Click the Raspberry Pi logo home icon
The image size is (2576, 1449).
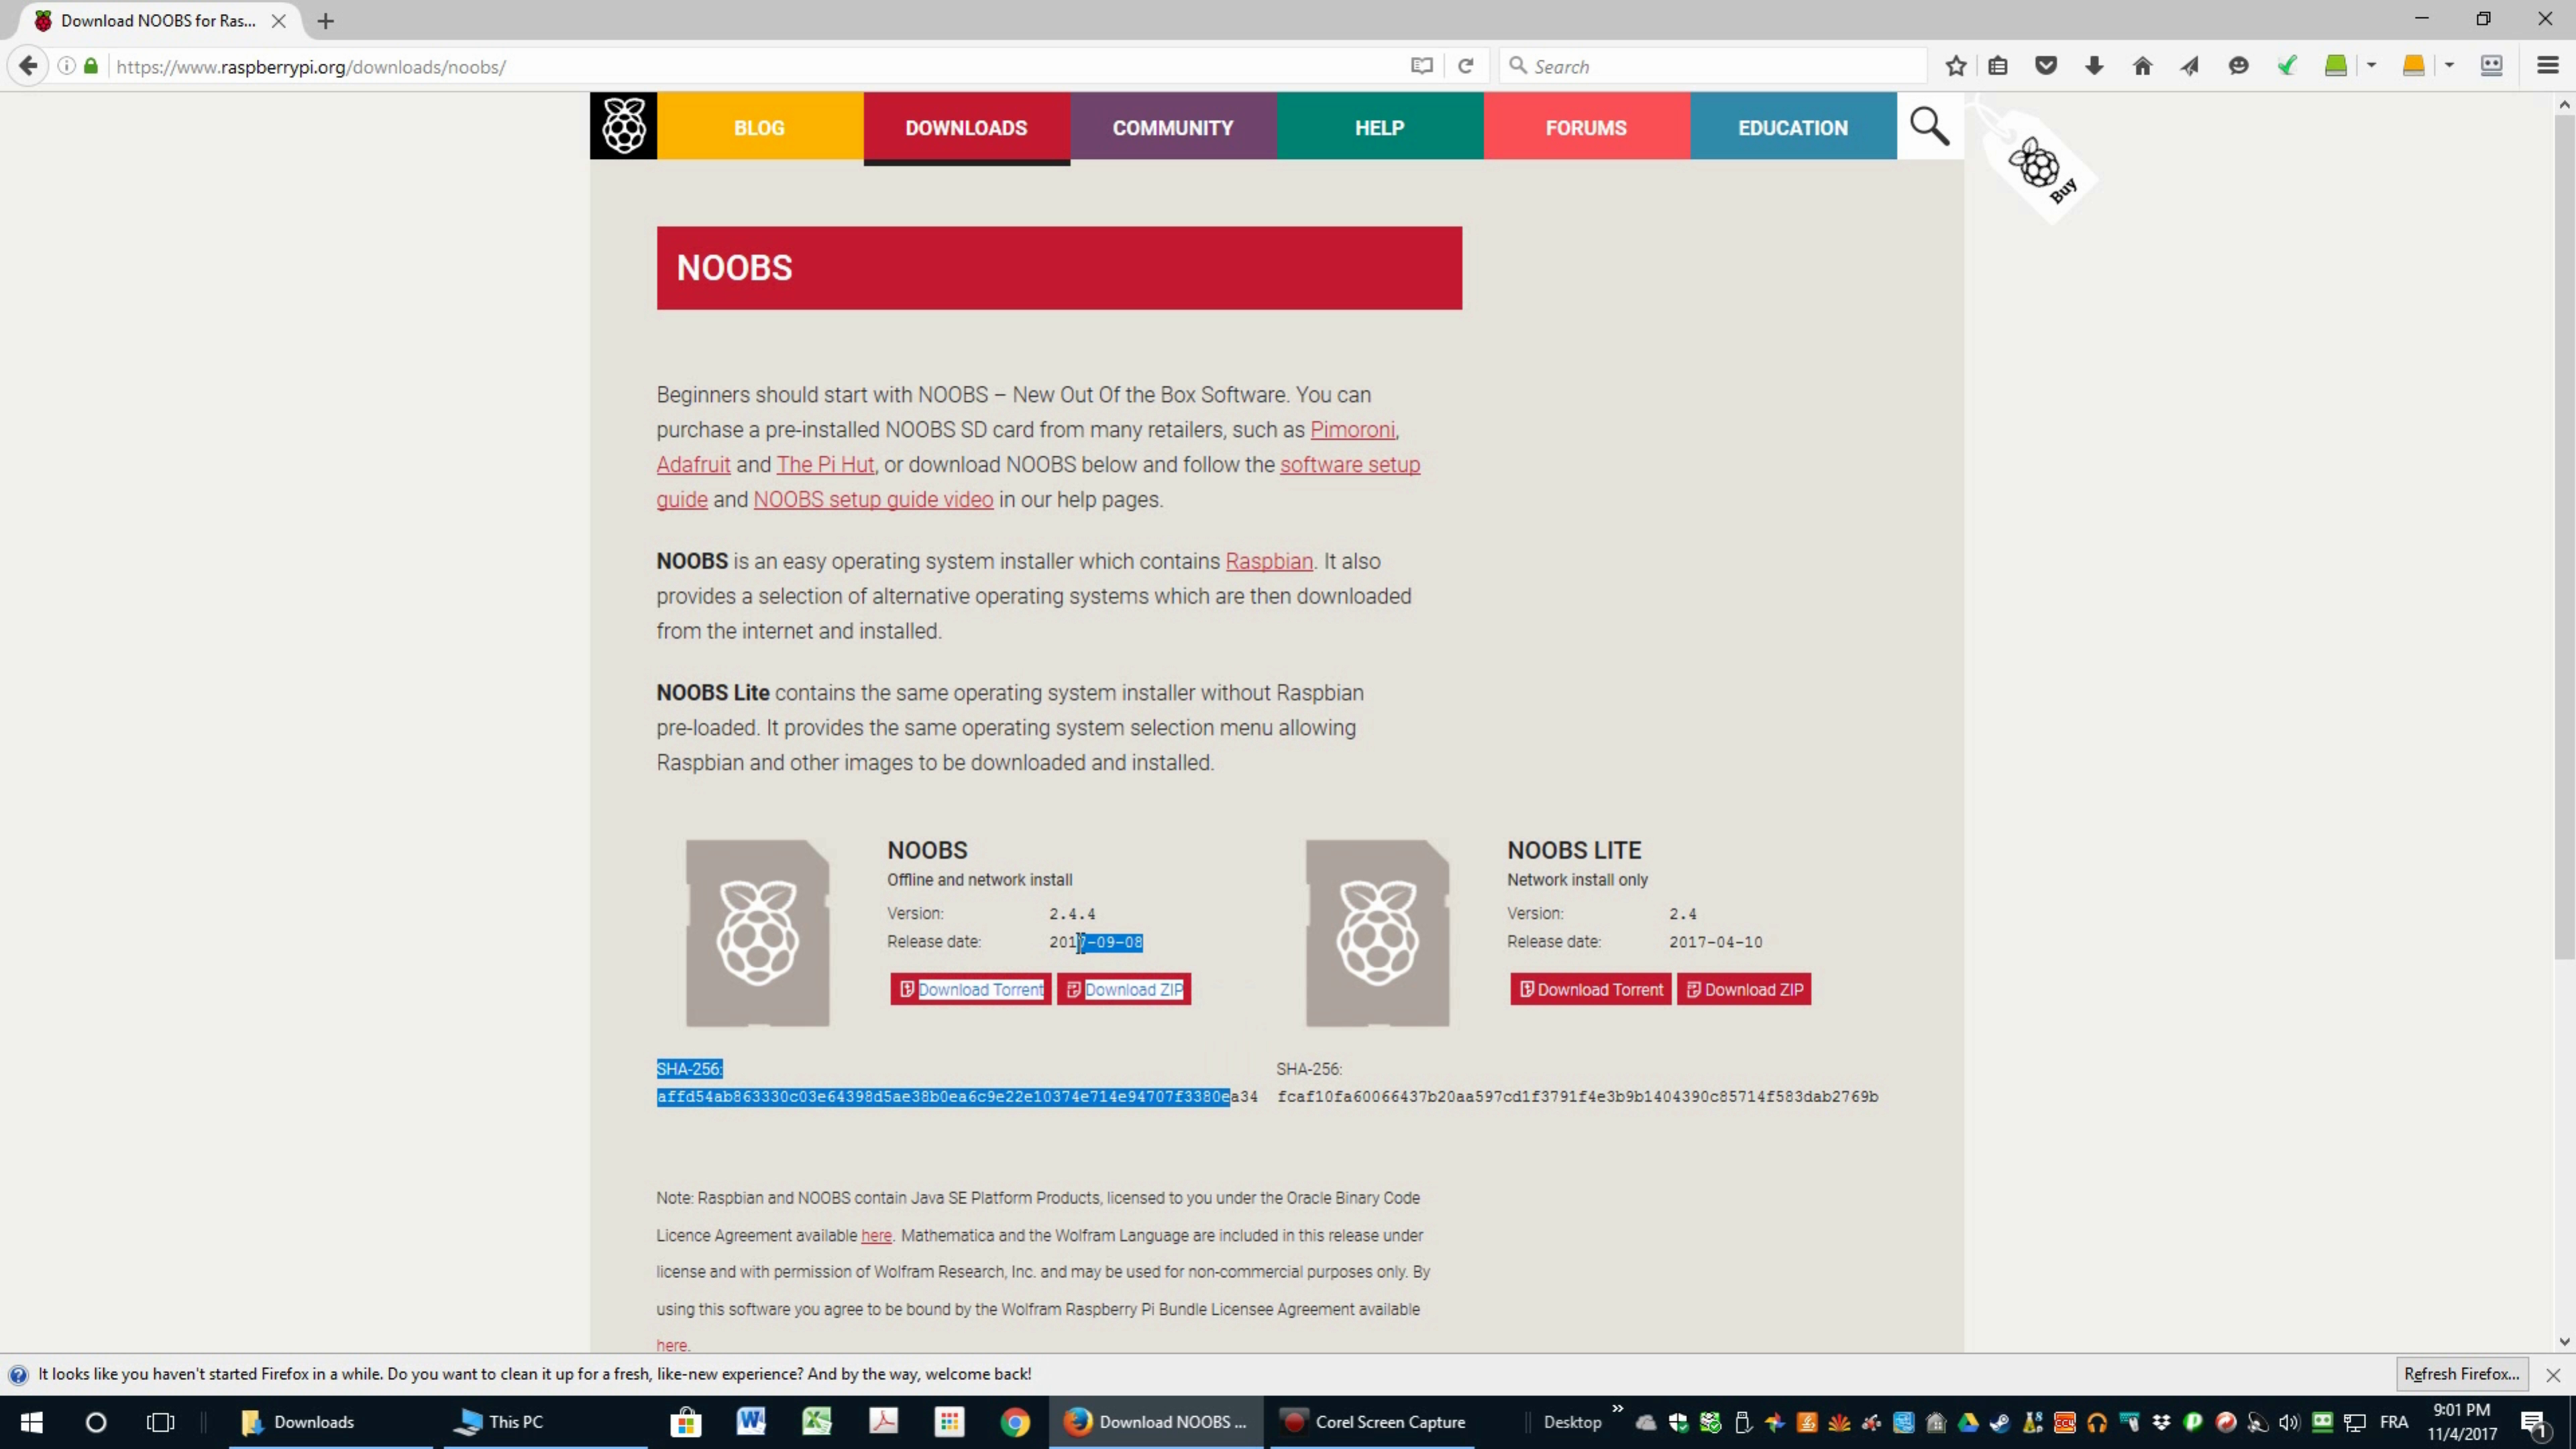click(623, 126)
